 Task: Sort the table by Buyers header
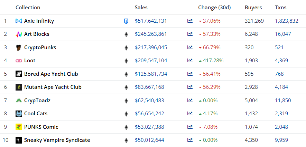click(253, 8)
